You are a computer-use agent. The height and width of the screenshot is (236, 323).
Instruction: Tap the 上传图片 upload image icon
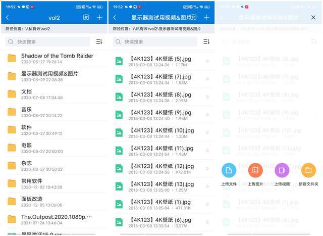tap(255, 171)
